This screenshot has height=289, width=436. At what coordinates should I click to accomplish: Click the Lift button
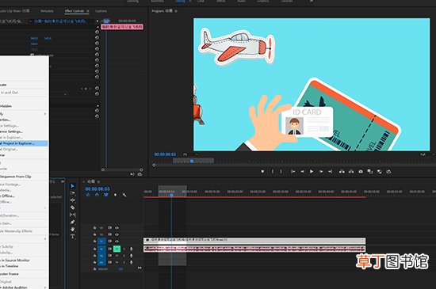[x=342, y=172]
